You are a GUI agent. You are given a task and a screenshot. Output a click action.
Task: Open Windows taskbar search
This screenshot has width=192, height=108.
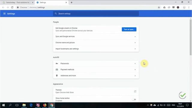click(x=10, y=105)
